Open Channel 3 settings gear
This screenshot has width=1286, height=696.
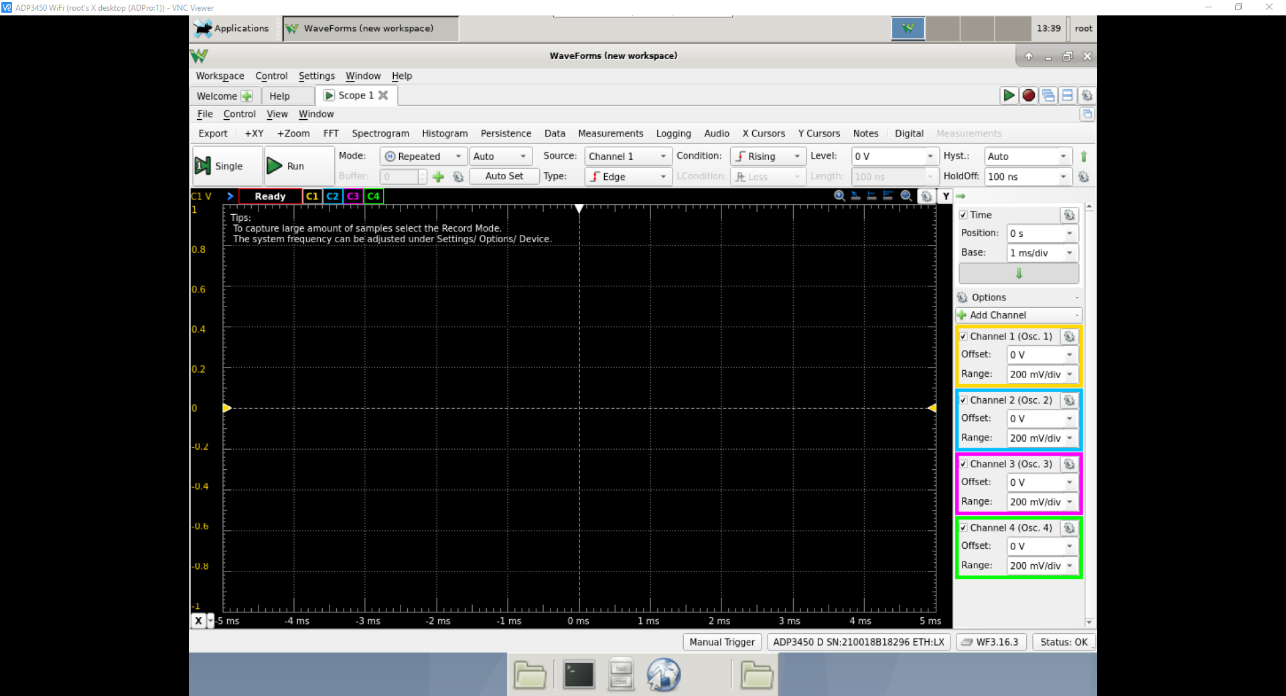1069,464
